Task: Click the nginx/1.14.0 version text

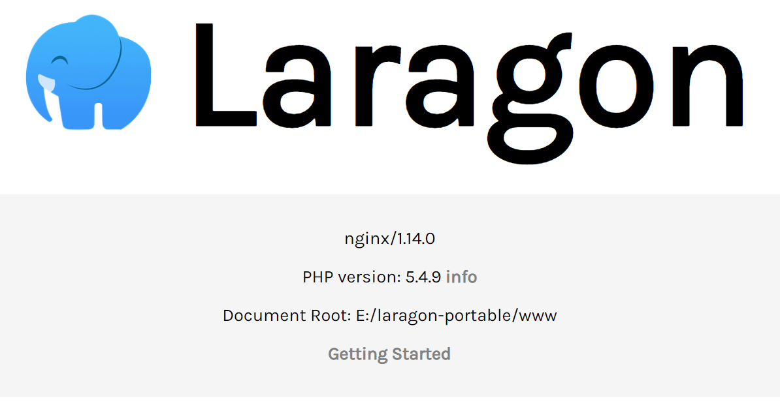Action: pyautogui.click(x=390, y=239)
